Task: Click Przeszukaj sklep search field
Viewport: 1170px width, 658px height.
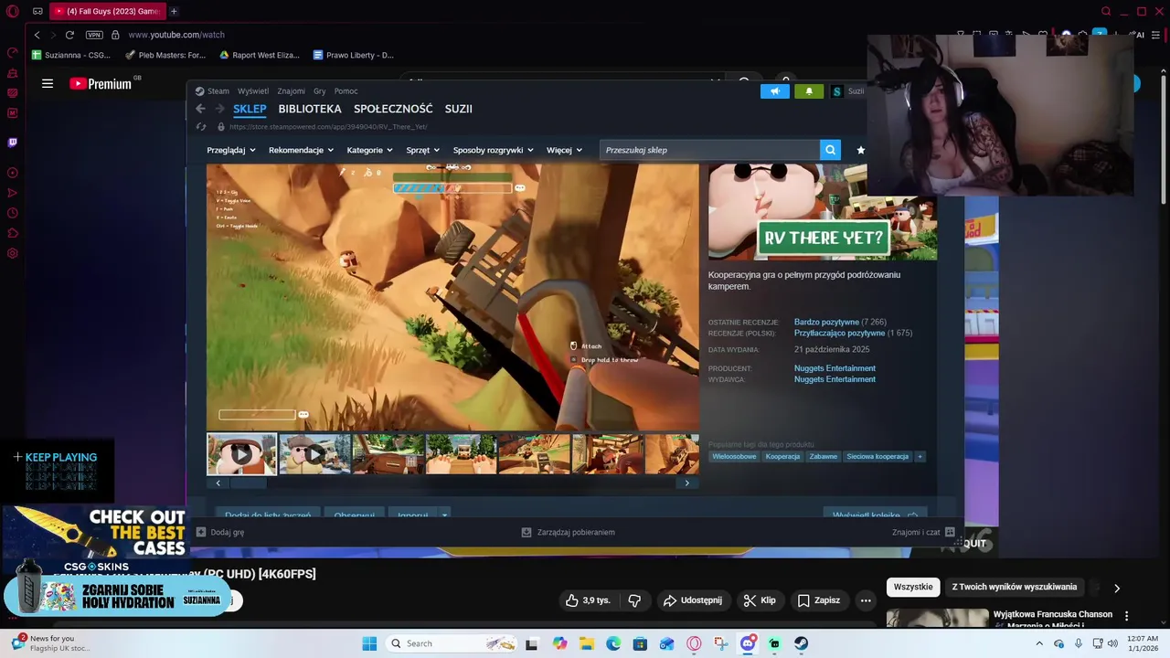Action: click(709, 150)
